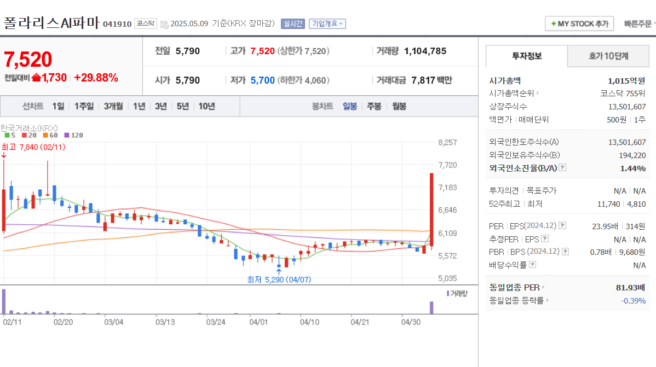Open the 배당수익률 help icon

point(532,264)
